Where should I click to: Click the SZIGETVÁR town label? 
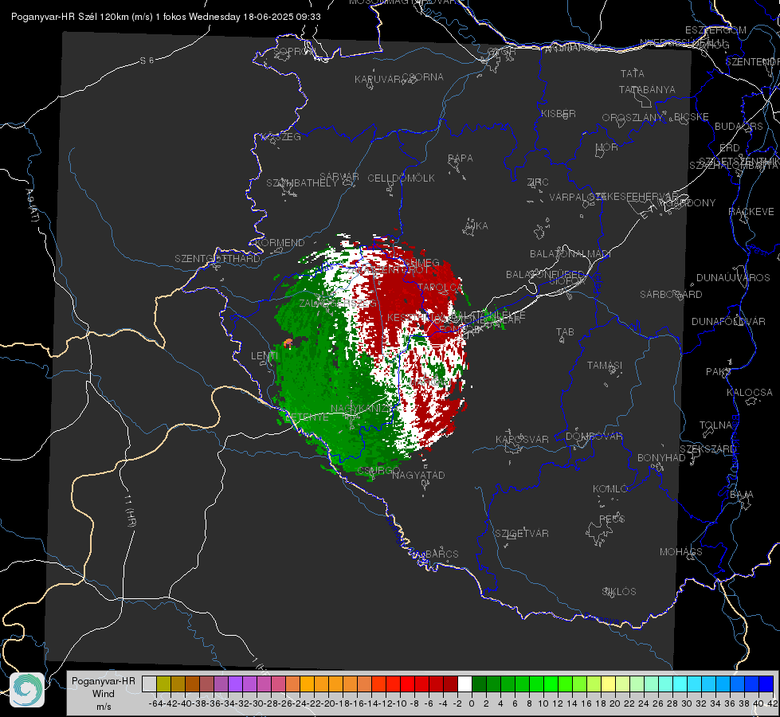pos(522,533)
